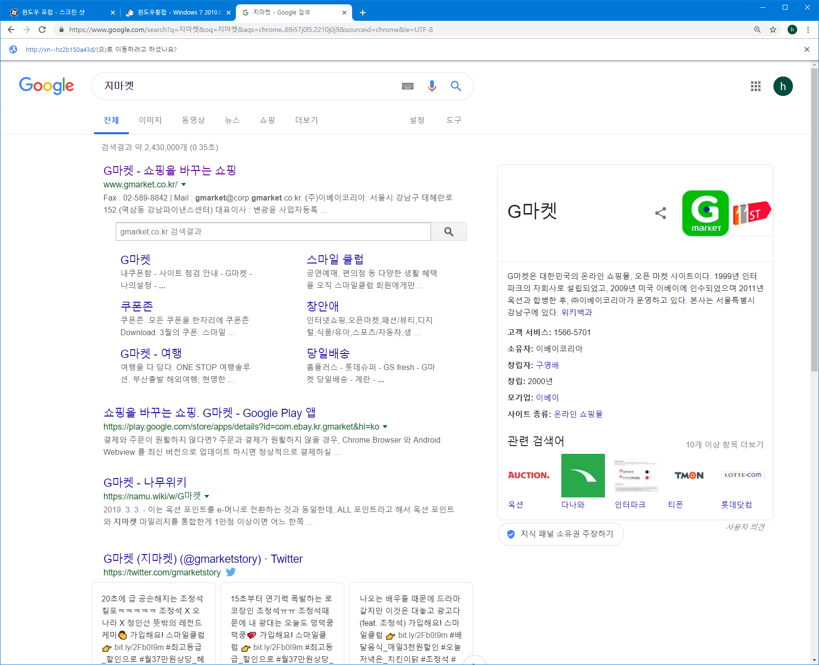Click the 11ST logo image

(x=751, y=213)
